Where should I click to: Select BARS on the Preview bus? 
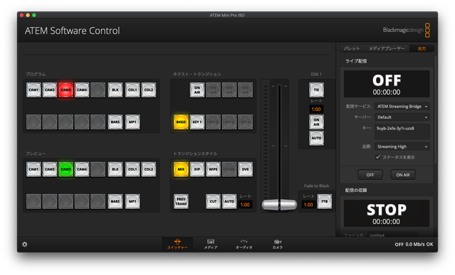click(115, 201)
